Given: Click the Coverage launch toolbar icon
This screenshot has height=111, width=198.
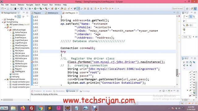Looking at the screenshot, I should click(41, 9).
